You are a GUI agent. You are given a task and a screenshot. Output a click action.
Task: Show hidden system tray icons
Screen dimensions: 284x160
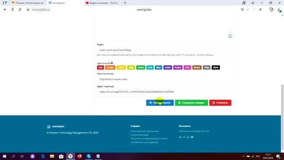[244, 156]
